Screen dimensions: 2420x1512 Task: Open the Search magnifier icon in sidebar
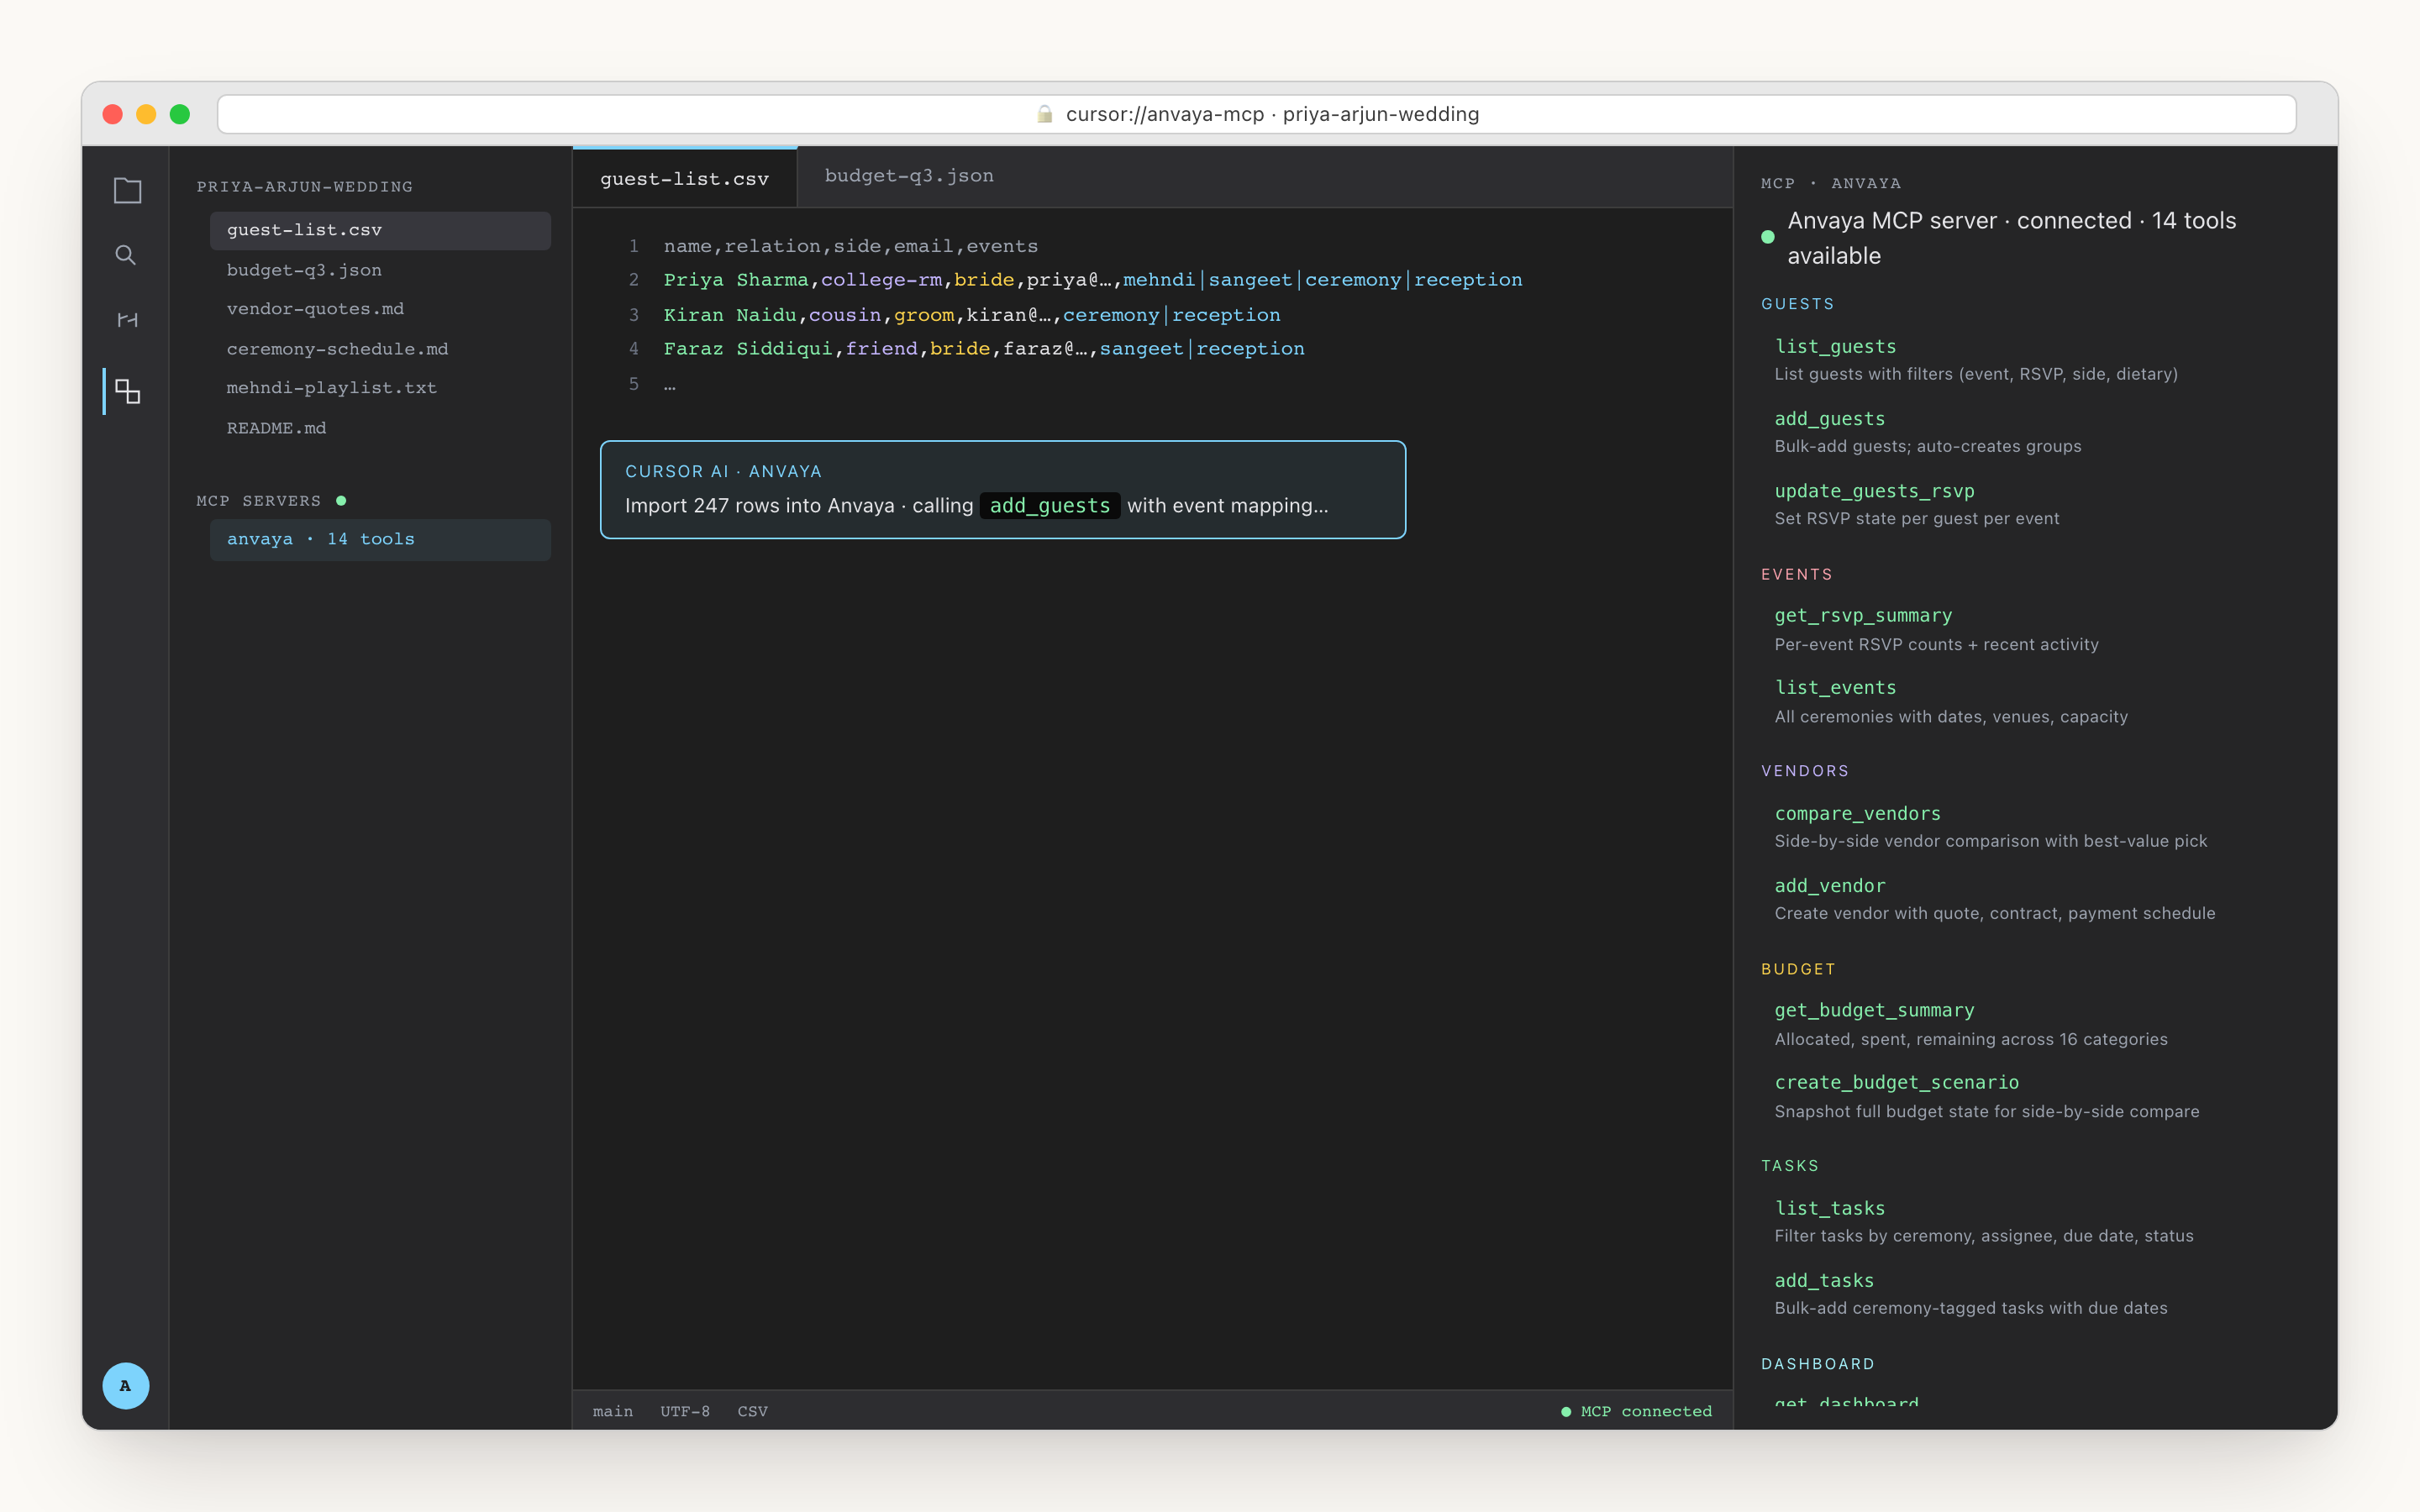(x=126, y=255)
